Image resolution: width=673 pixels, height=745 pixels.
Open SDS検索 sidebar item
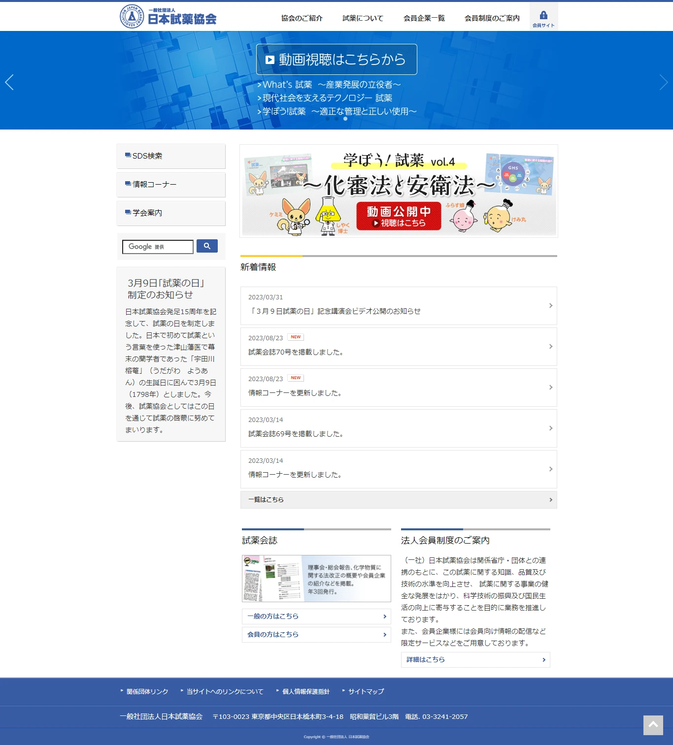(x=171, y=156)
